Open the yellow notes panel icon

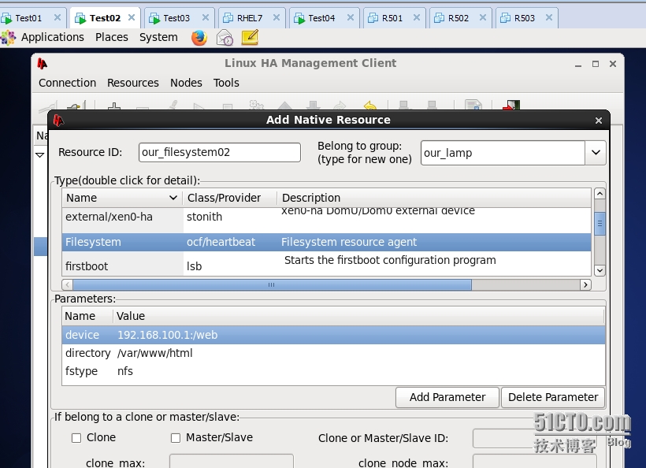[250, 38]
